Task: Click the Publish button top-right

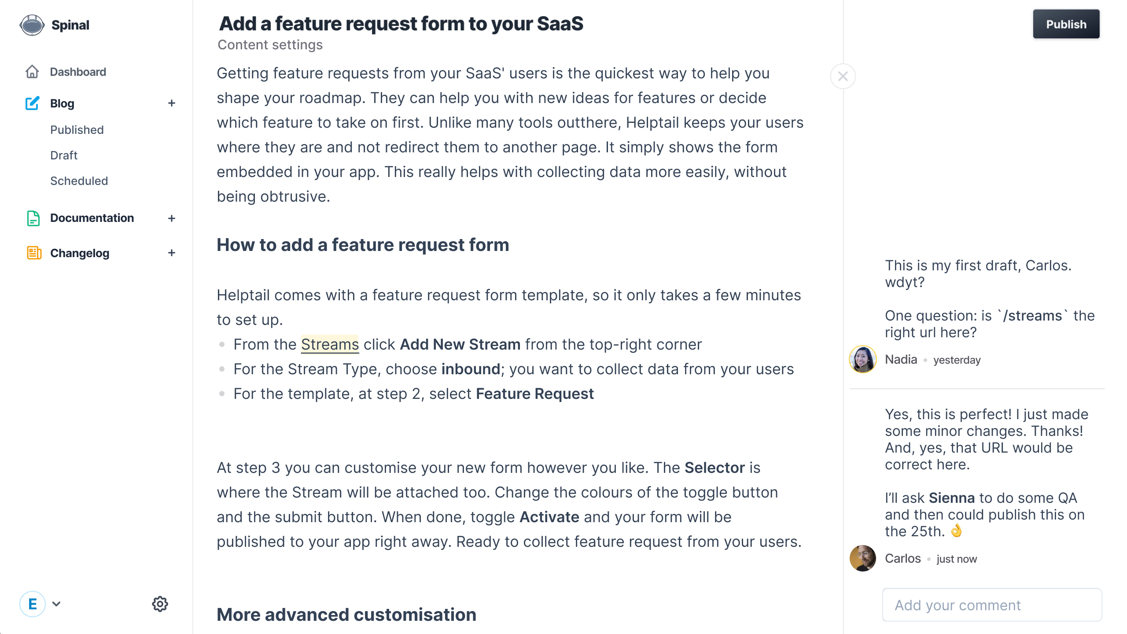Action: pyautogui.click(x=1066, y=24)
